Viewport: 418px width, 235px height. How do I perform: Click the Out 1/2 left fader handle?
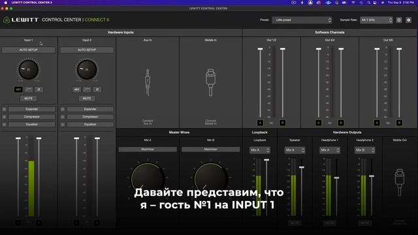tap(260, 49)
